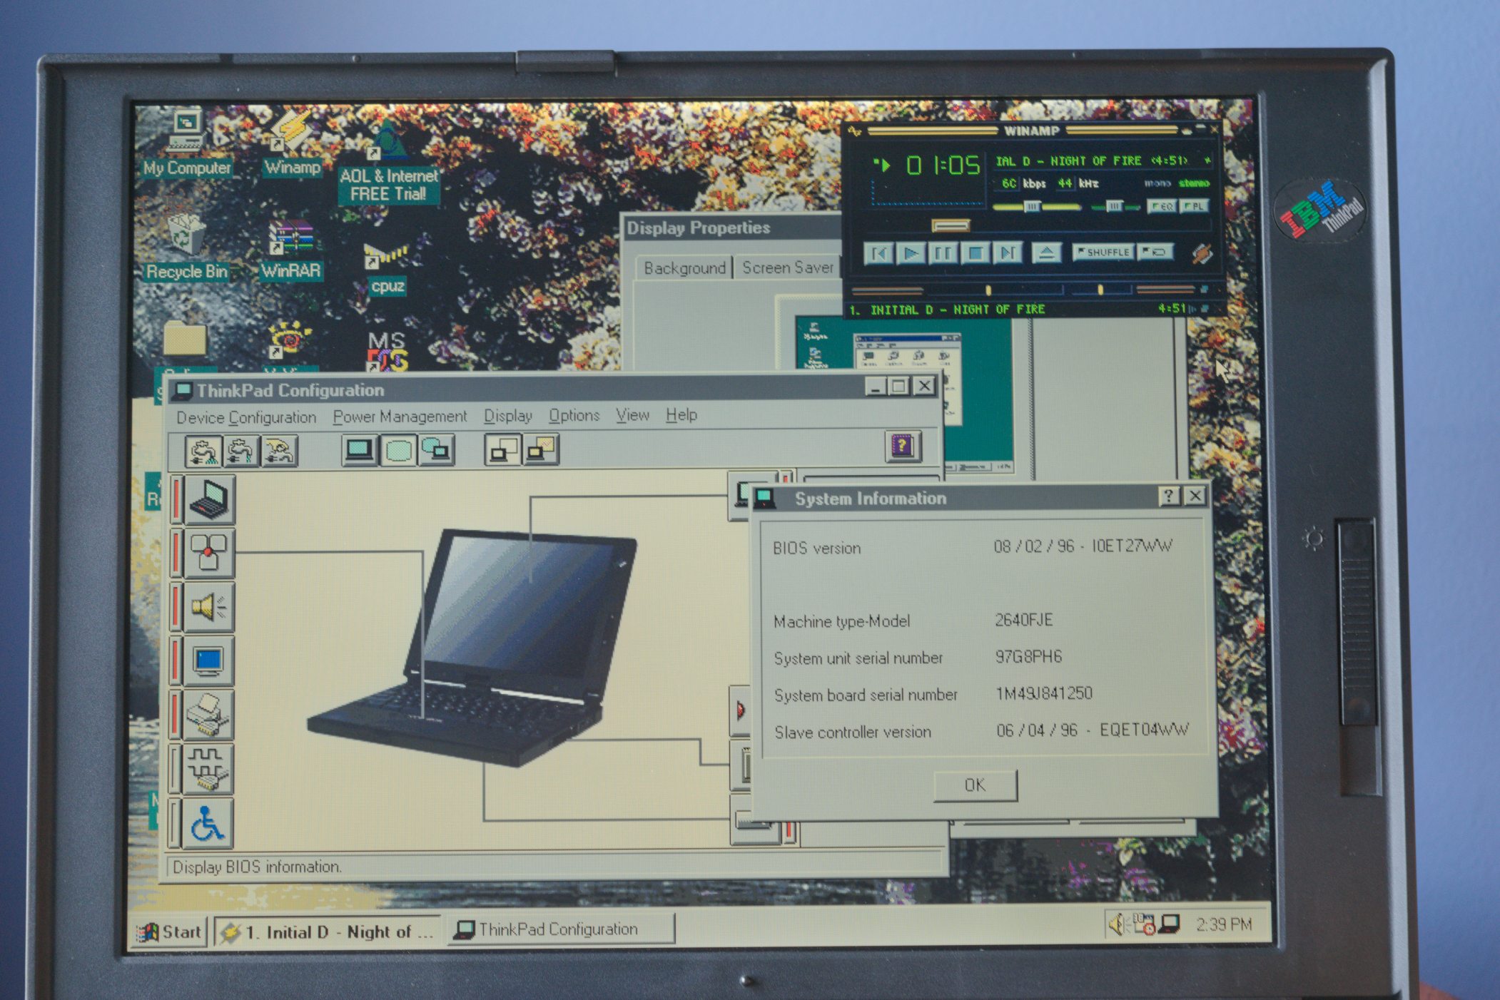Switch display to LCD only toolbar icon
The height and width of the screenshot is (1000, 1500).
[x=359, y=450]
